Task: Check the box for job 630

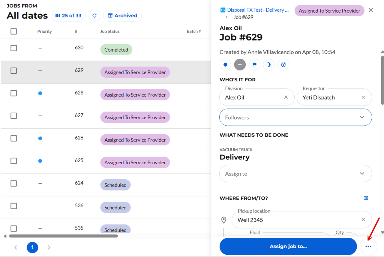Action: point(14,48)
